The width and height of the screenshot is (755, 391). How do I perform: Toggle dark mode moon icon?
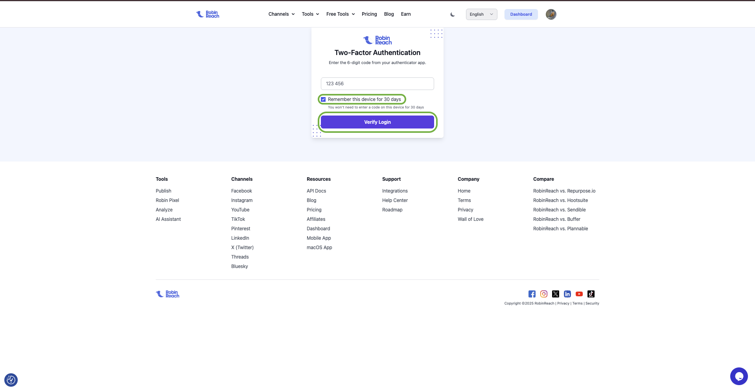tap(453, 15)
